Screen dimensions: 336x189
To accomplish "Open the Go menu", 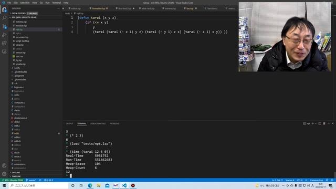I will click(x=41, y=3).
